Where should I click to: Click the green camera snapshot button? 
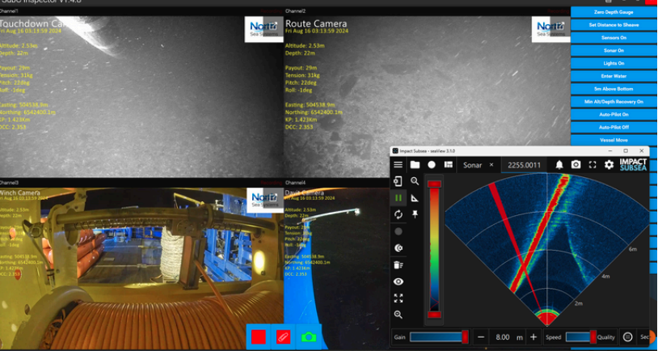(309, 336)
